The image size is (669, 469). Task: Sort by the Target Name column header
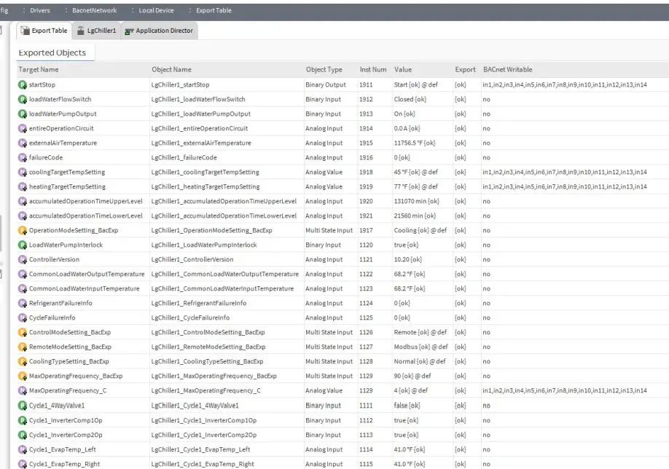[39, 70]
